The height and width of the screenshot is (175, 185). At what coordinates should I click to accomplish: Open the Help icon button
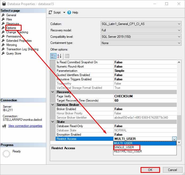pos(69,12)
